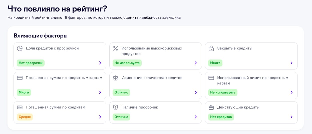Click the Нет просрочек status badge
The width and height of the screenshot is (312, 134).
coord(31,63)
